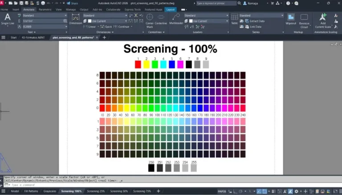The image size is (342, 195).
Task: Click the Save icon in Quick Access toolbar
Action: (x=21, y=3)
